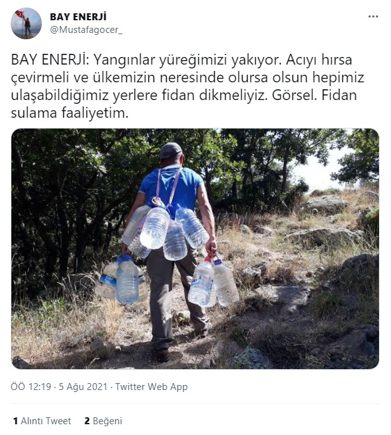This screenshot has width=391, height=435.
Task: Click the 'BAY ENERJİ:' prefix in the tweet body
Action: pyautogui.click(x=50, y=60)
